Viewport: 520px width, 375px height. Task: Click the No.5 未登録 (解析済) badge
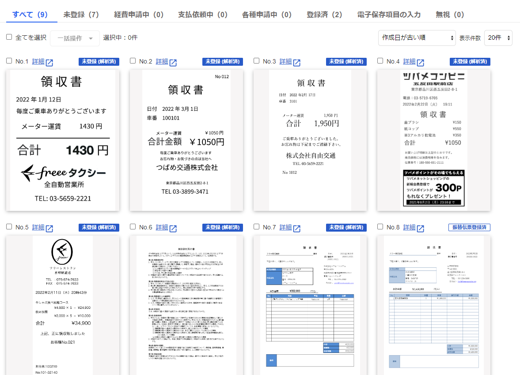[99, 228]
